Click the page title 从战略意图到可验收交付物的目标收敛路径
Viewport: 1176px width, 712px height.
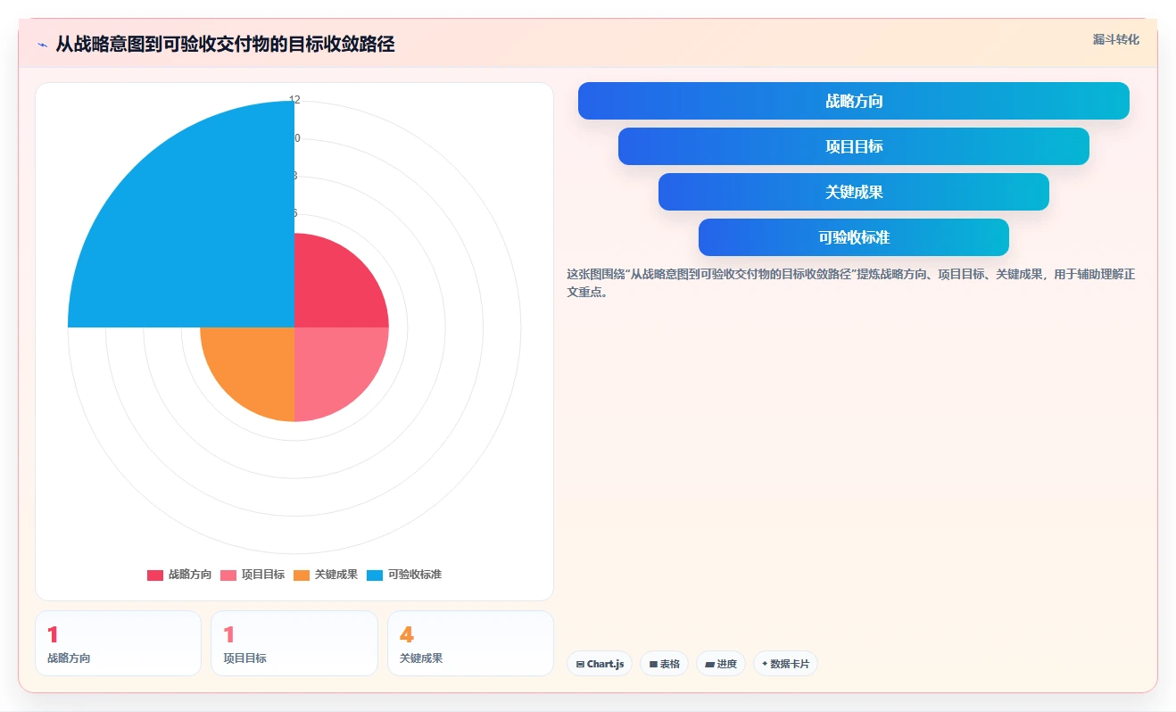click(225, 44)
